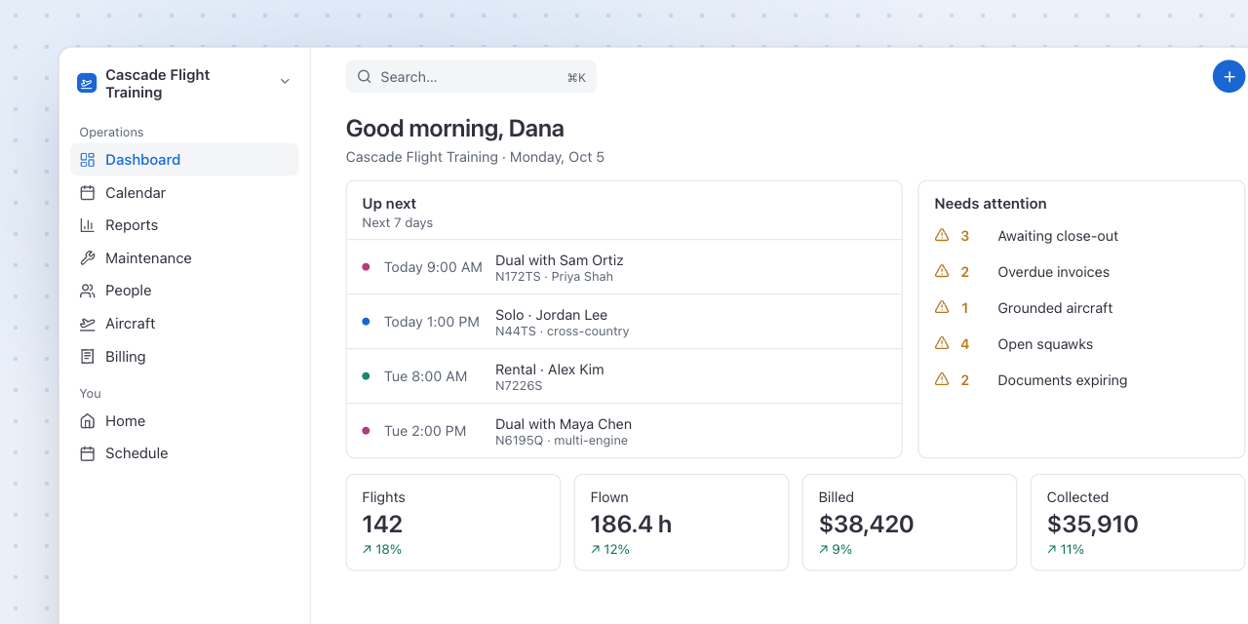1248x624 pixels.
Task: Open the People page
Action: coord(184,291)
